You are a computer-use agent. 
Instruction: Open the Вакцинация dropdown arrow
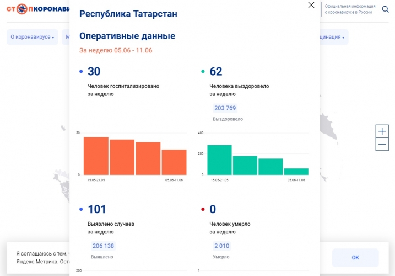tap(343, 38)
